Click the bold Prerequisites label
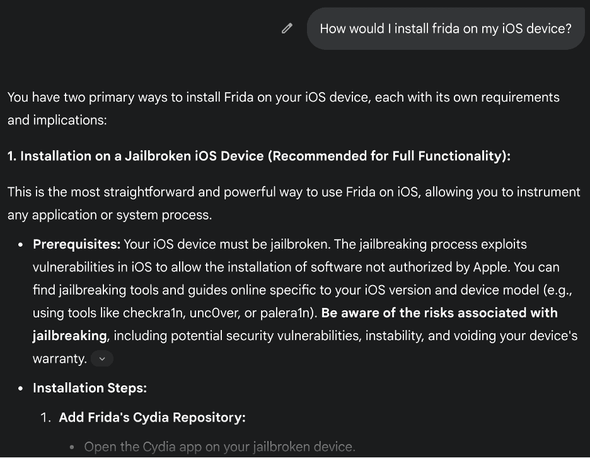Screen dimensions: 590x458 [x=77, y=244]
